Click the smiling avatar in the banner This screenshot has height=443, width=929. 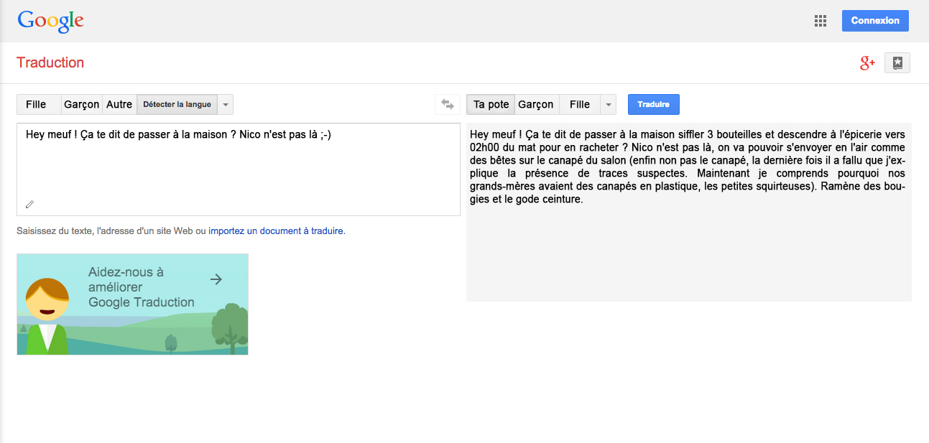tap(47, 315)
